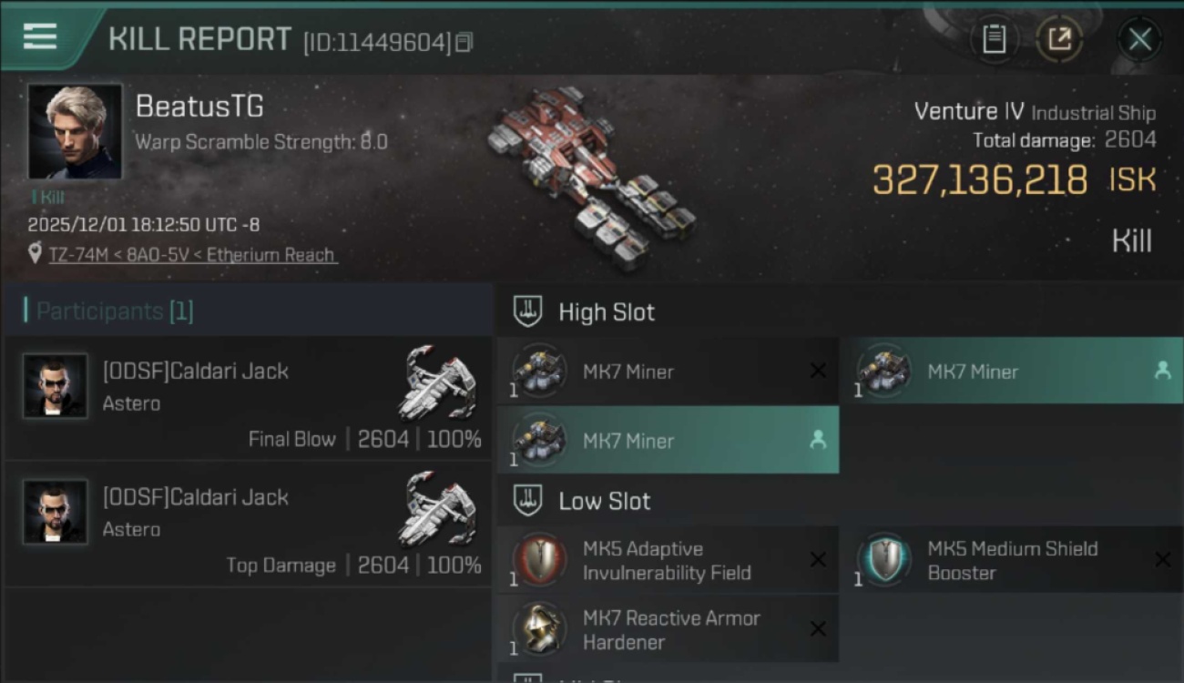Click the share kill report icon
Image resolution: width=1184 pixels, height=683 pixels.
1059,39
